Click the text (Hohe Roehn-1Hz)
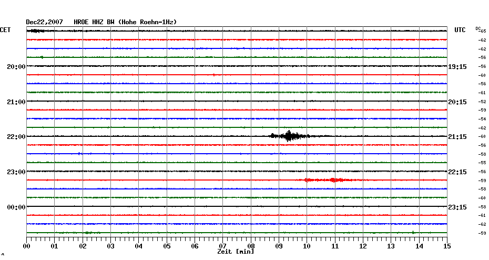 pos(148,22)
